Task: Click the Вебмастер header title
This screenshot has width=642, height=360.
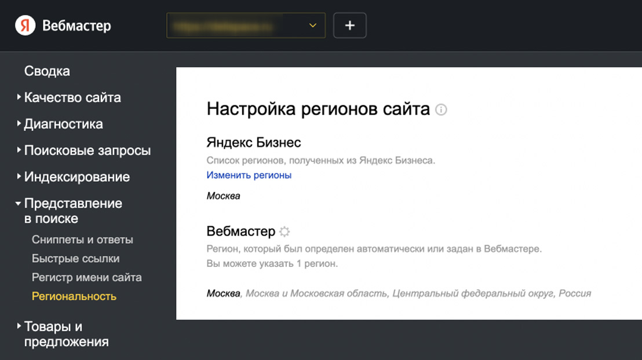Action: (76, 25)
